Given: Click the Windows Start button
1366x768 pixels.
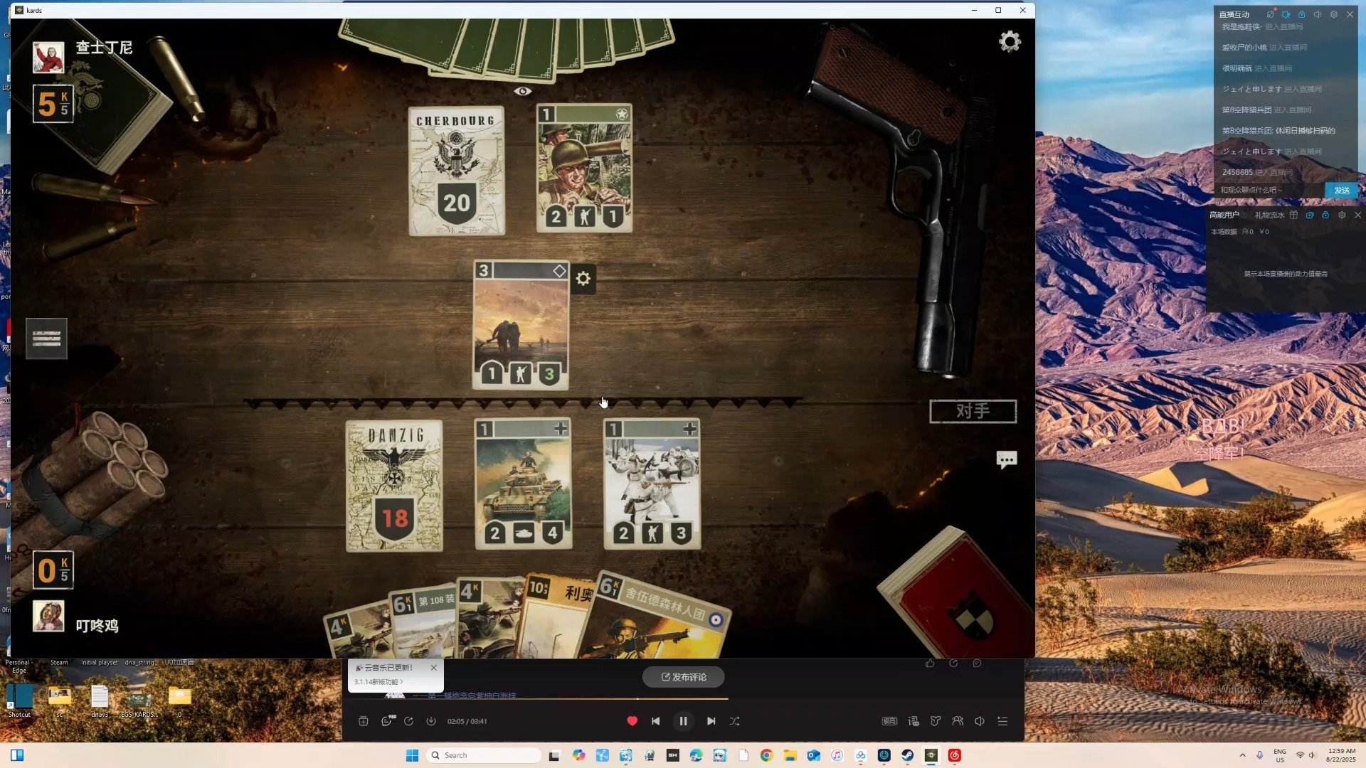Looking at the screenshot, I should click(412, 755).
